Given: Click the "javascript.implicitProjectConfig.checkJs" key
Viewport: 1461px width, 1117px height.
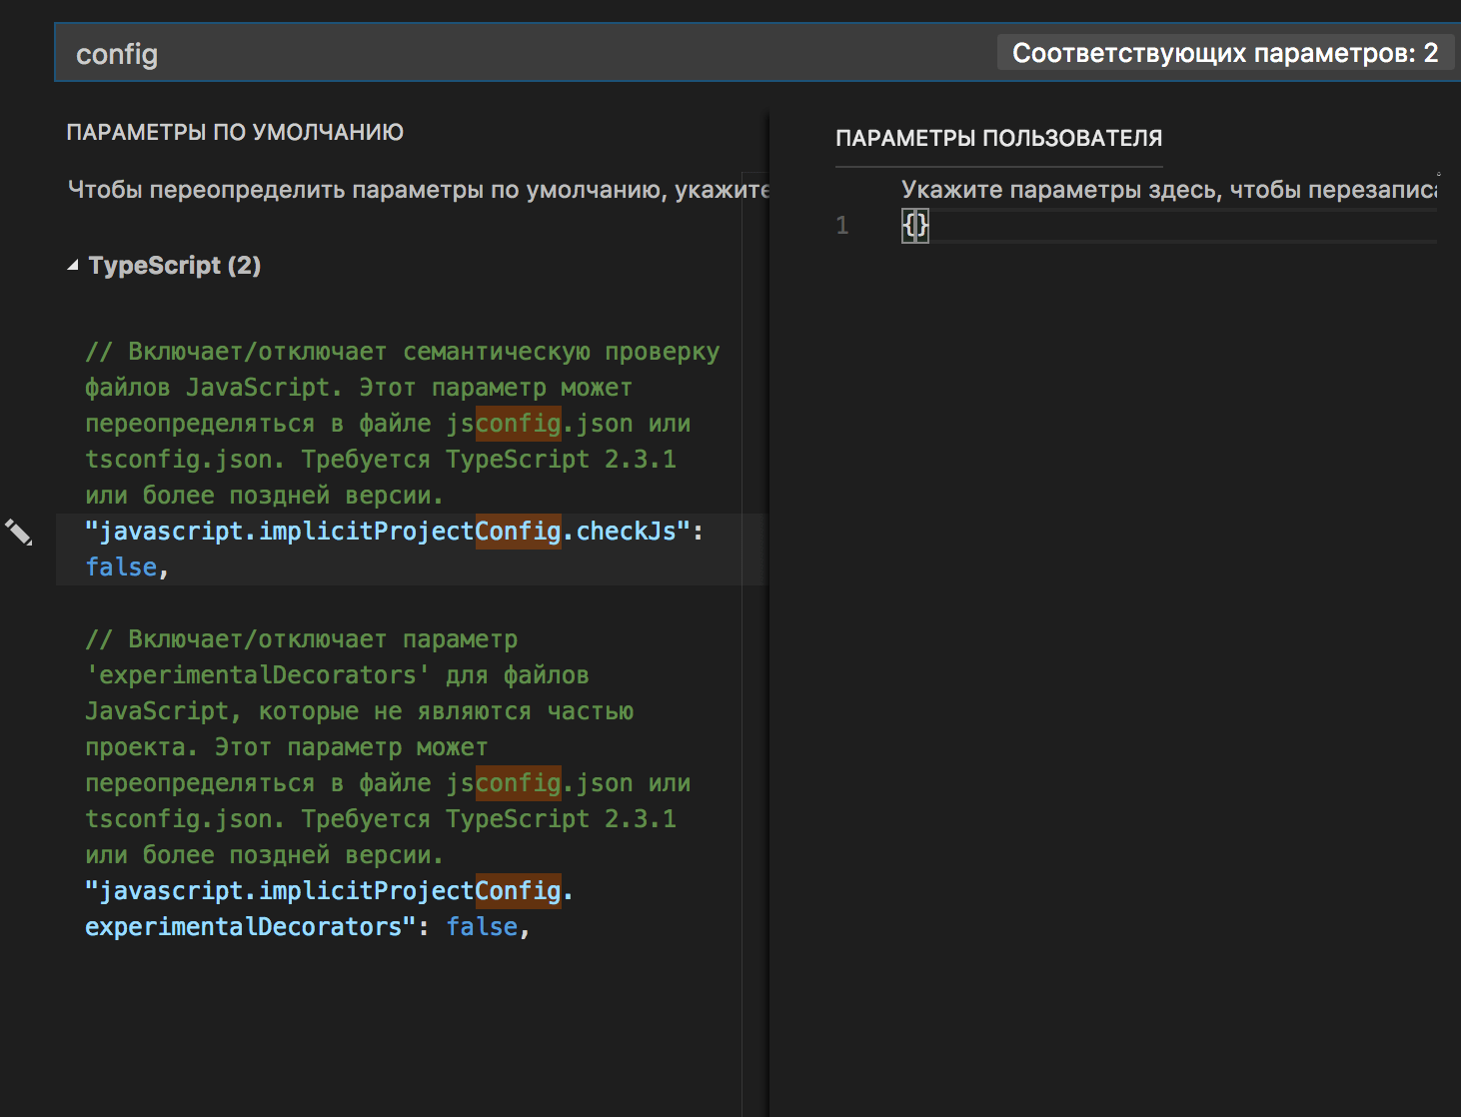Looking at the screenshot, I should click(389, 531).
